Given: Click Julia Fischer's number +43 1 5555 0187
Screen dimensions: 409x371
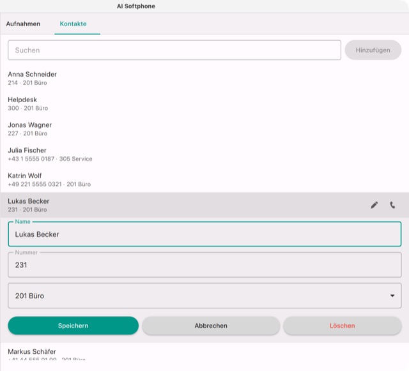Looking at the screenshot, I should click(31, 159).
